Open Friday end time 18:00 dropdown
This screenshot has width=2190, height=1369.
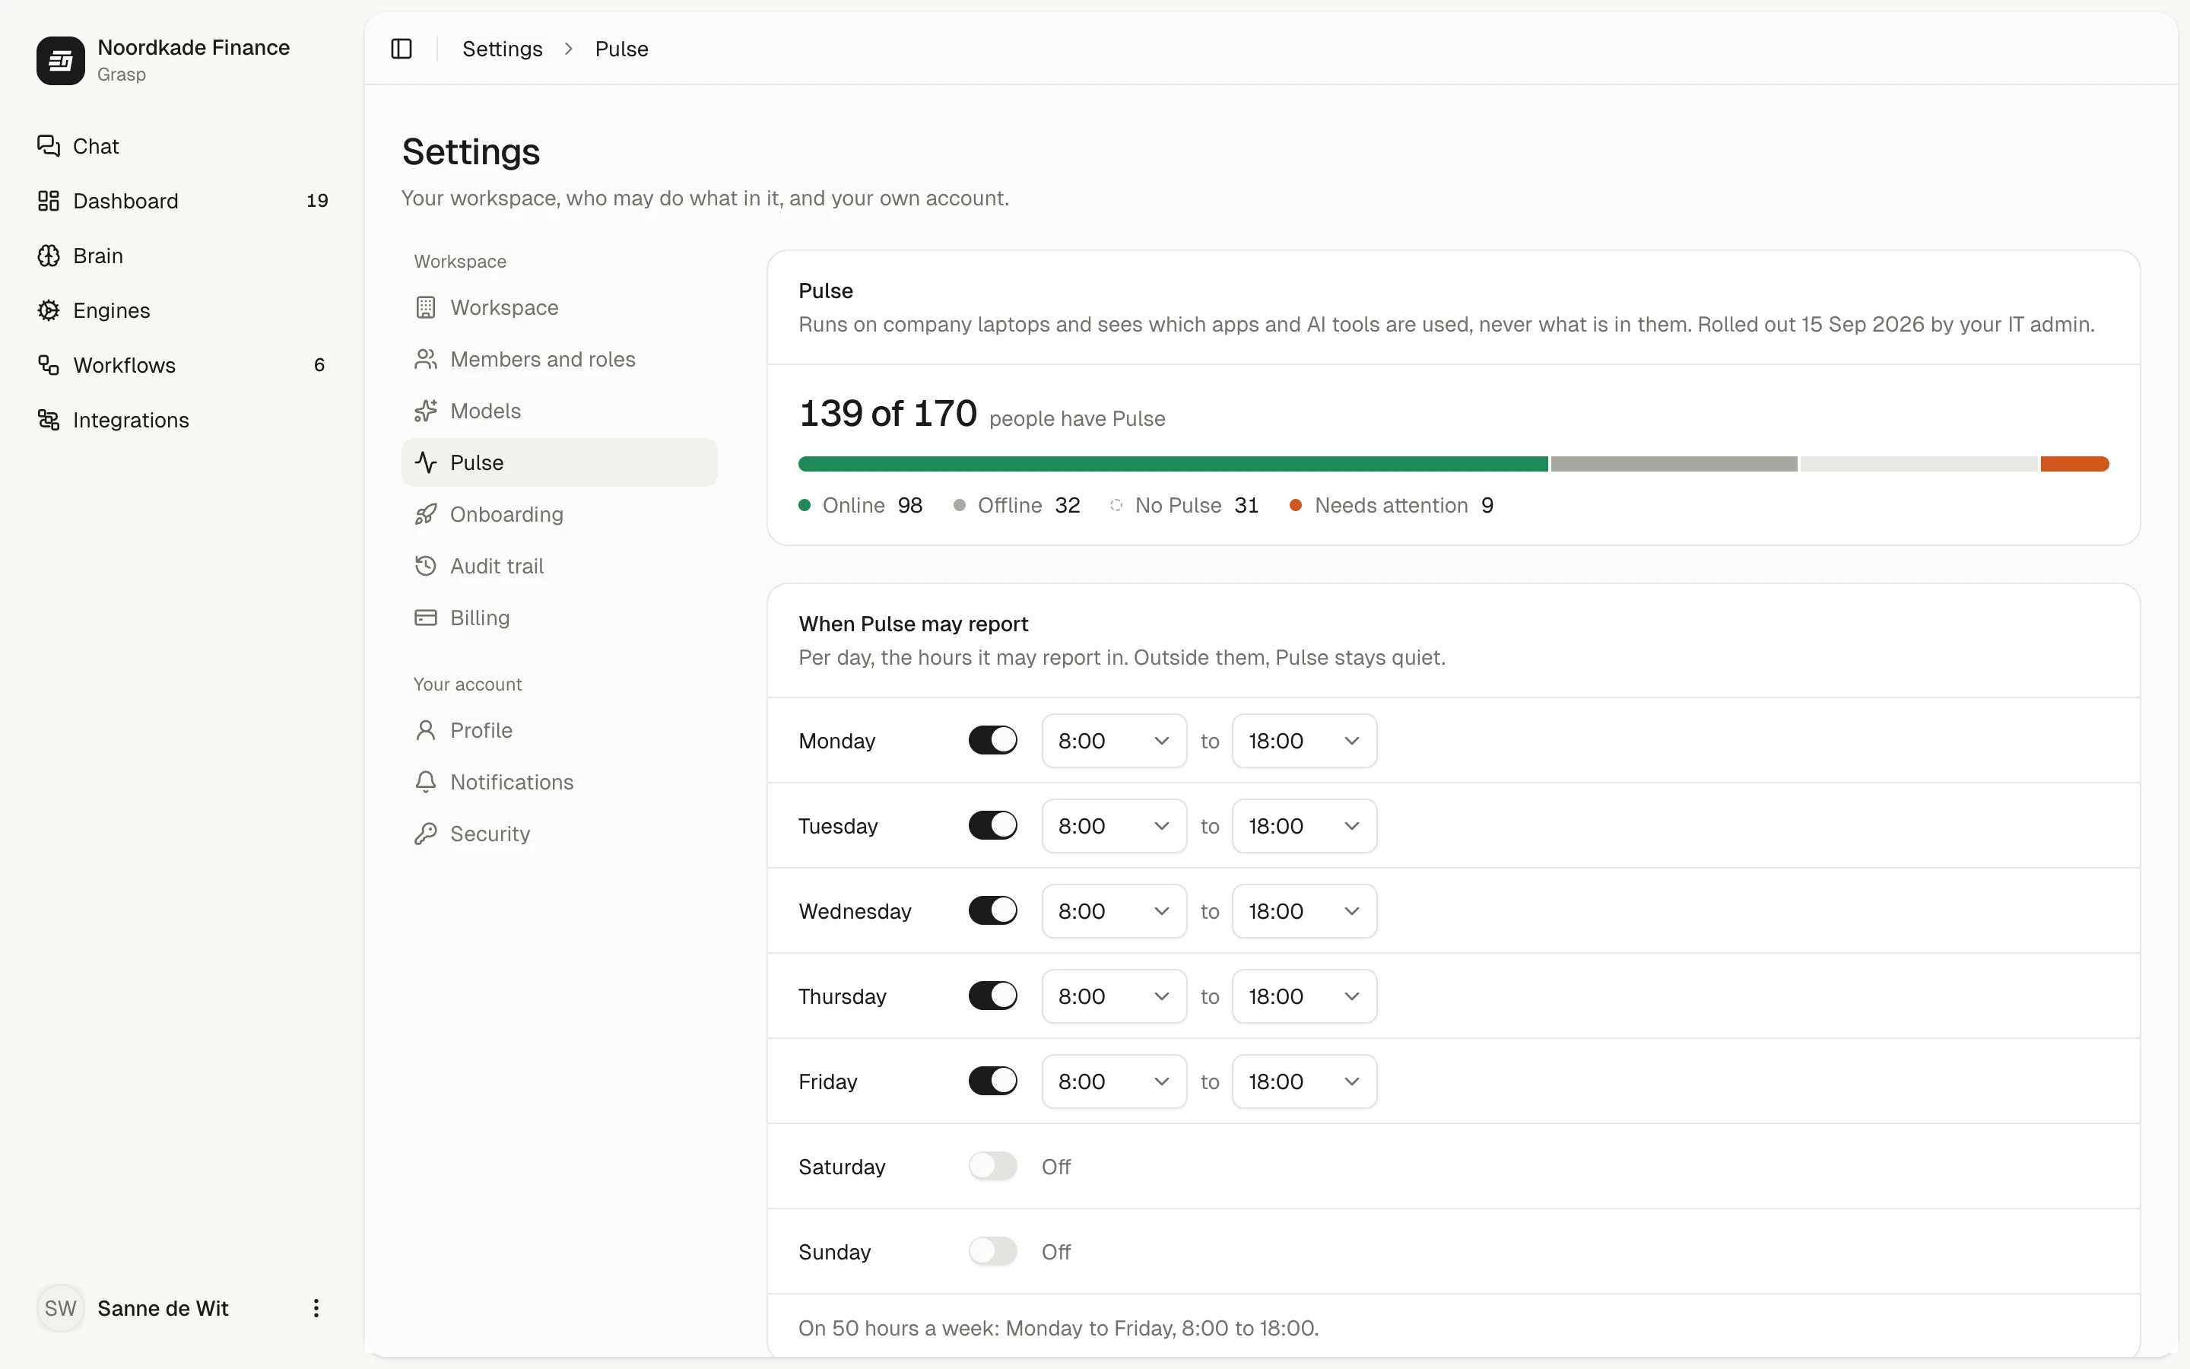pyautogui.click(x=1304, y=1081)
